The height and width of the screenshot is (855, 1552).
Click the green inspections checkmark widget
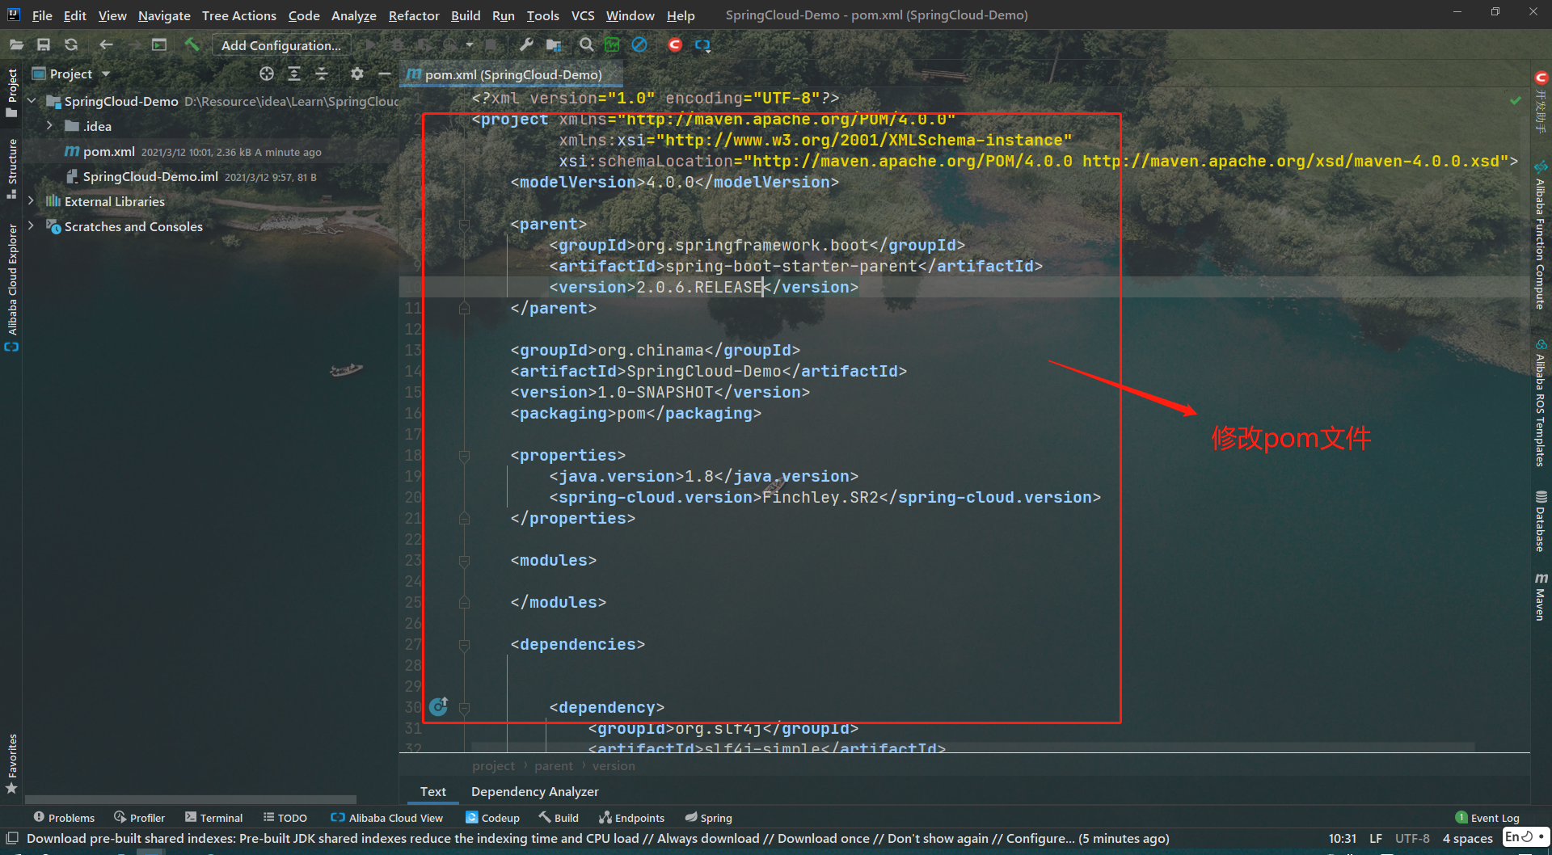pyautogui.click(x=1516, y=100)
